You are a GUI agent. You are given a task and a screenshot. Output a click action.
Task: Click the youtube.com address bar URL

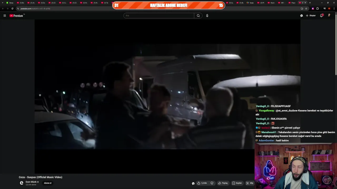pyautogui.click(x=35, y=9)
